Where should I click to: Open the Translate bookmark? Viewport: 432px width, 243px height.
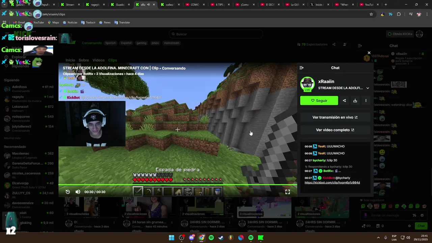click(x=122, y=22)
